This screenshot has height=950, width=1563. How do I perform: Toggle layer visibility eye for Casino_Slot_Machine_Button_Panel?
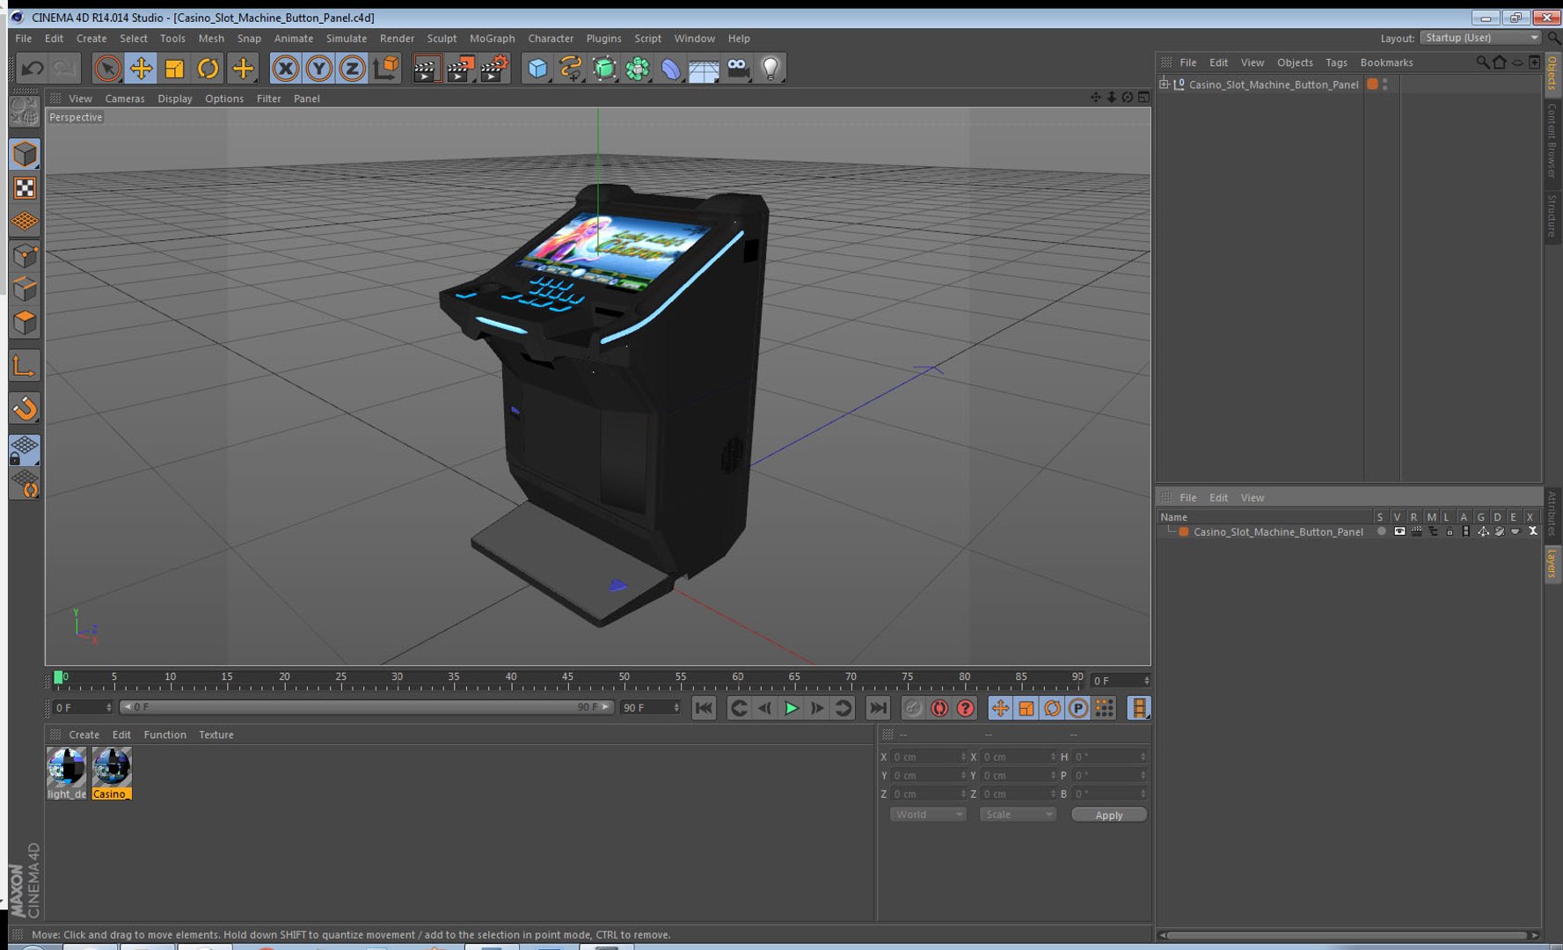coord(1399,531)
